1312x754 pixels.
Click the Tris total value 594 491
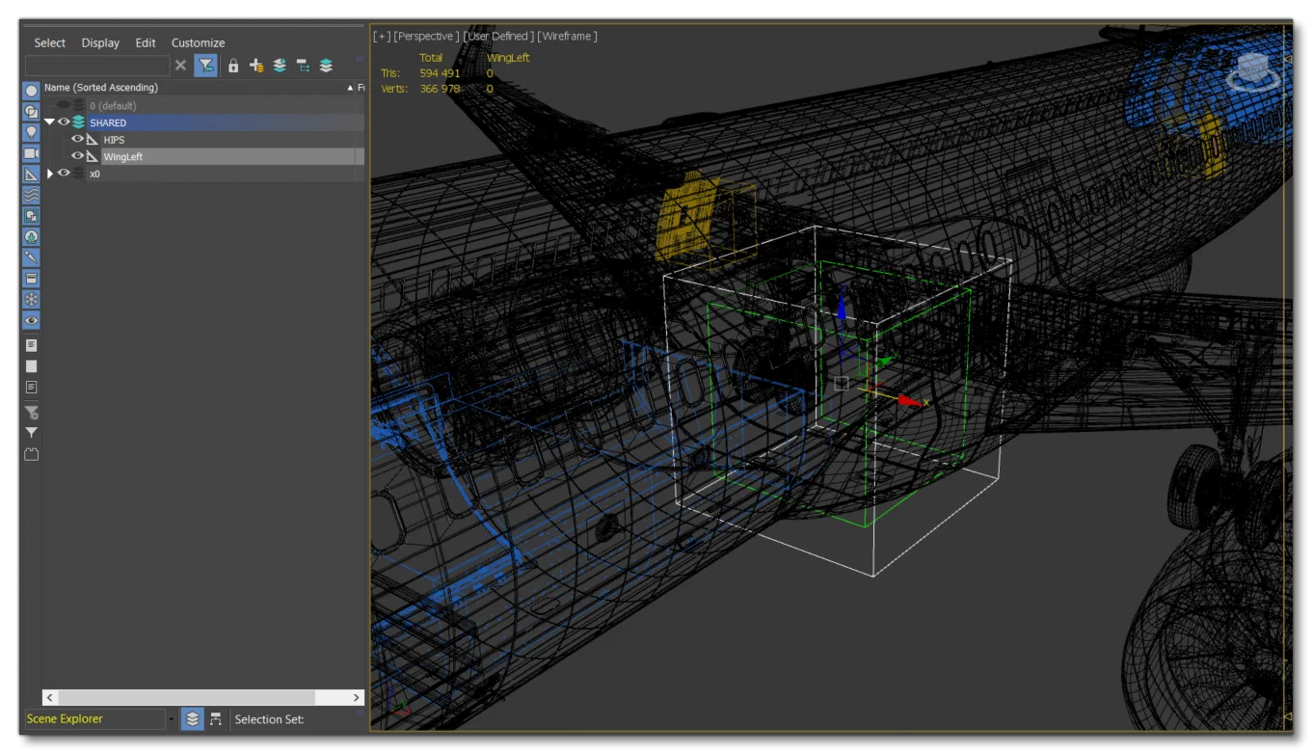click(440, 73)
